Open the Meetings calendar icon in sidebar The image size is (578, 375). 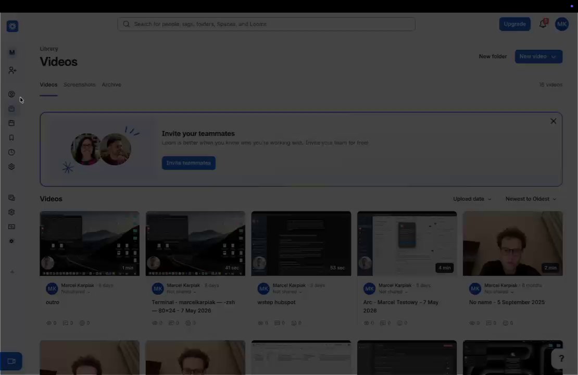tap(11, 123)
